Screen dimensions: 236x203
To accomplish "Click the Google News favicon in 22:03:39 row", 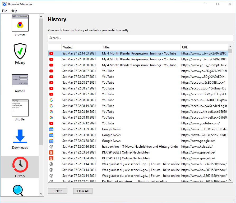I will (x=51, y=129).
